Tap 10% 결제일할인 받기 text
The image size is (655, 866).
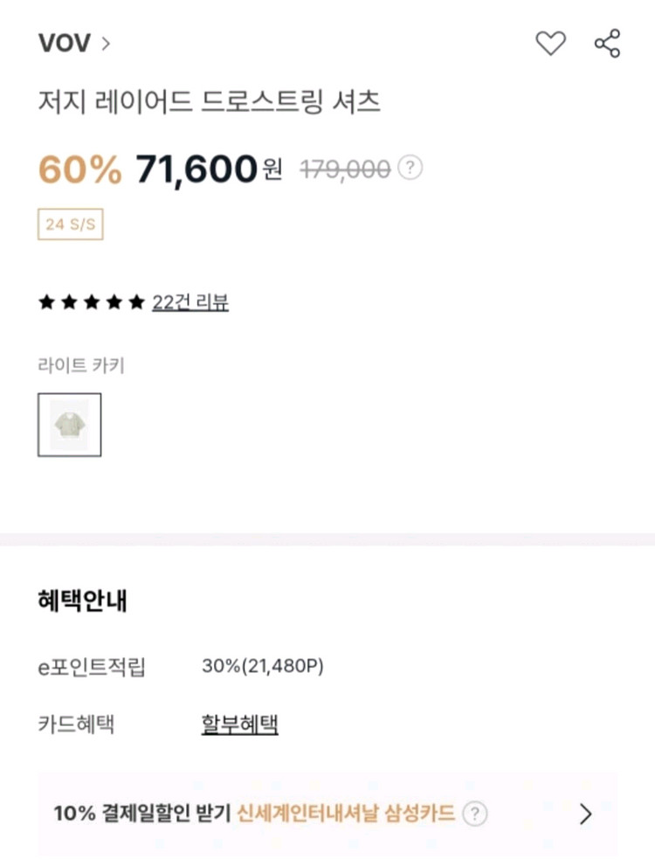142,814
